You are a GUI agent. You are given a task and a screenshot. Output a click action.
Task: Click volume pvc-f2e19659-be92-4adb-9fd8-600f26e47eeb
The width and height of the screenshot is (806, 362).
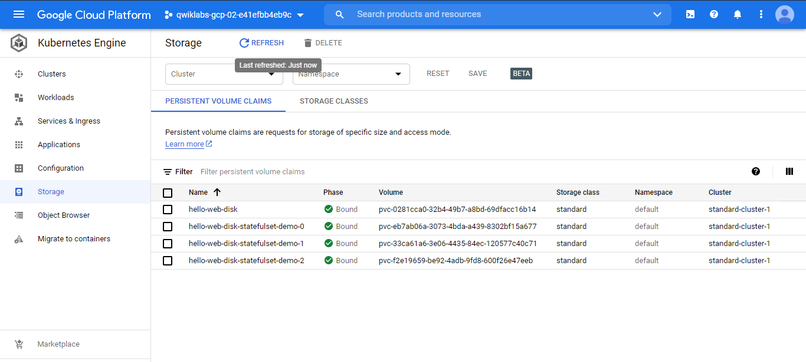click(456, 261)
